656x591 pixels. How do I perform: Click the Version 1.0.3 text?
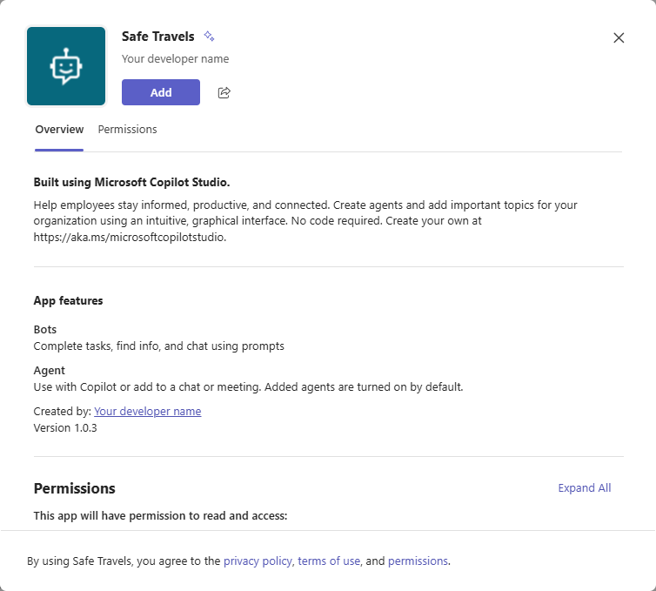(65, 427)
